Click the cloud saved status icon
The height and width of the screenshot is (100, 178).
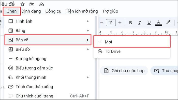click(x=41, y=4)
